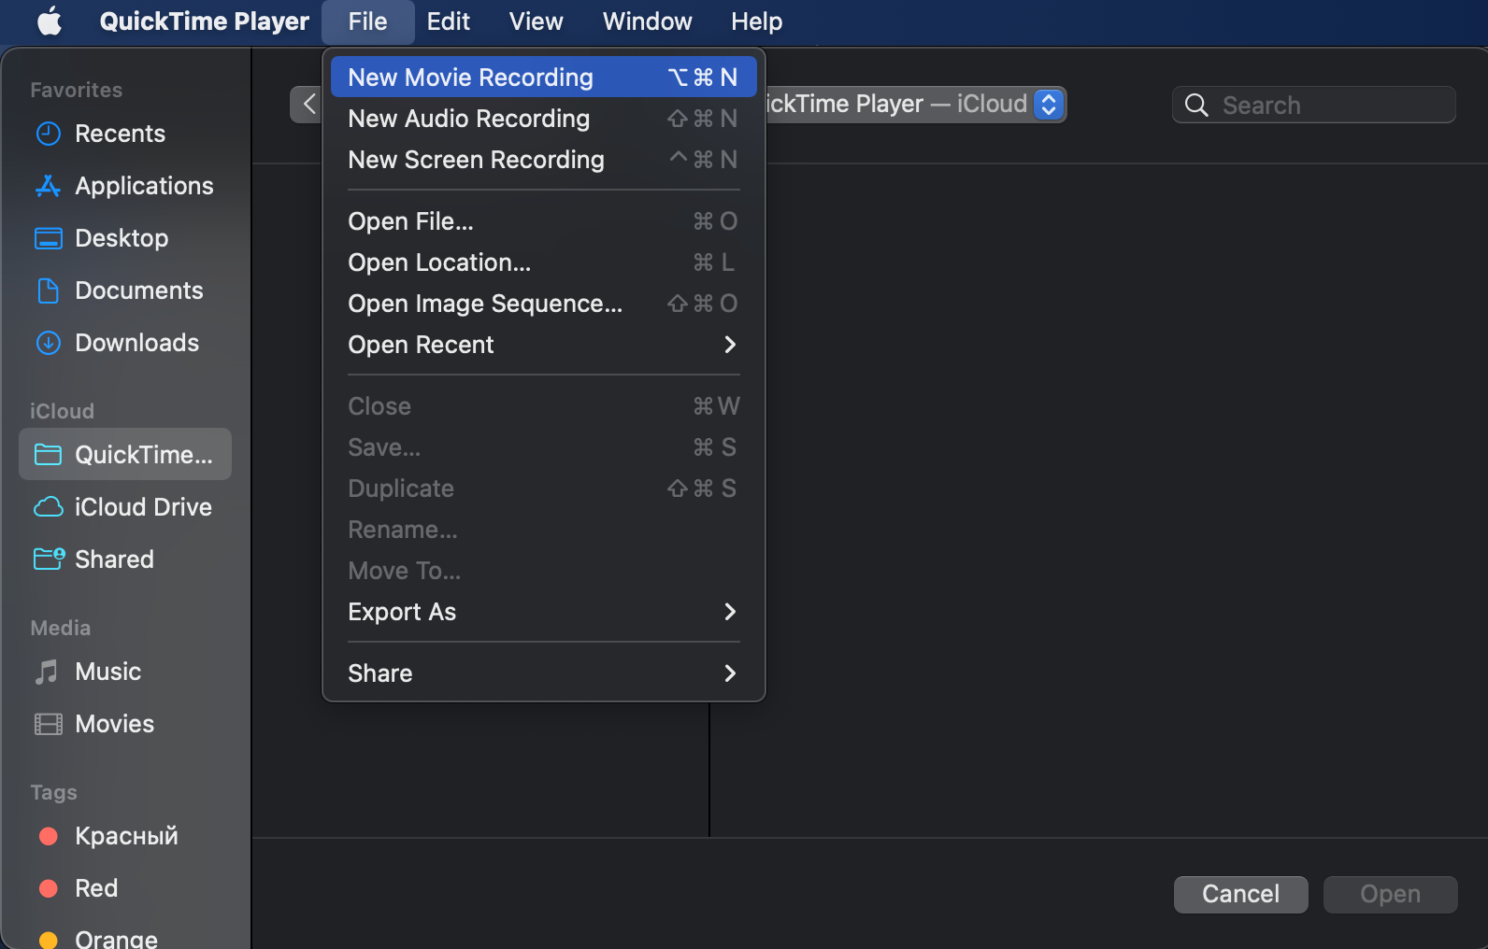Expand the Export As submenu
The height and width of the screenshot is (949, 1488).
[542, 612]
